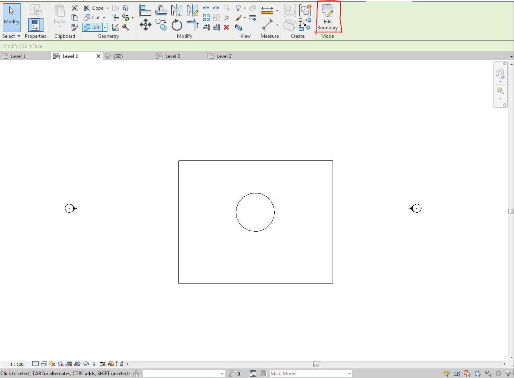Select the Linework tool
Screen dimensions: 514x378
pos(253,18)
